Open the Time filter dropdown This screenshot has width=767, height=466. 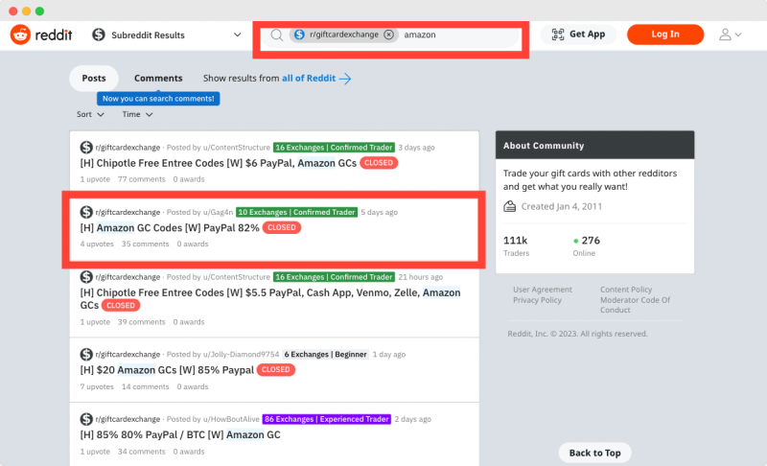pos(137,114)
